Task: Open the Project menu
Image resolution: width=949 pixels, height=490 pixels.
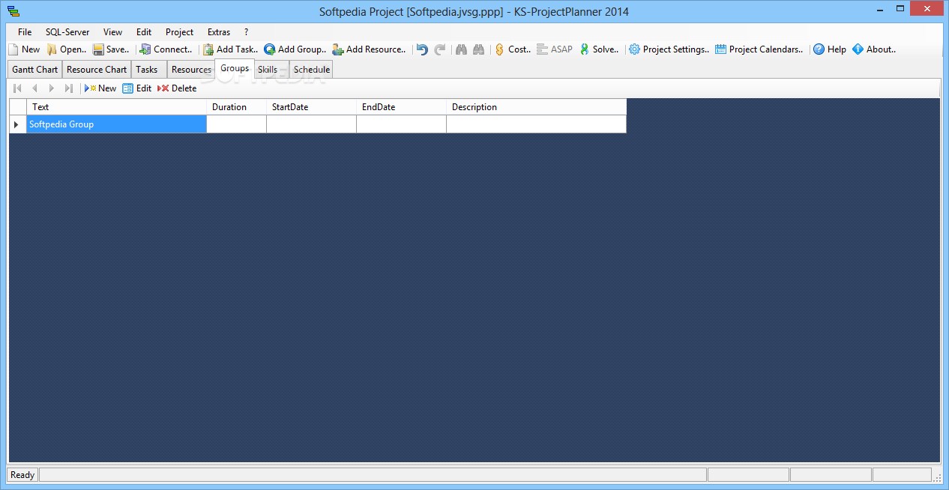Action: pyautogui.click(x=180, y=32)
